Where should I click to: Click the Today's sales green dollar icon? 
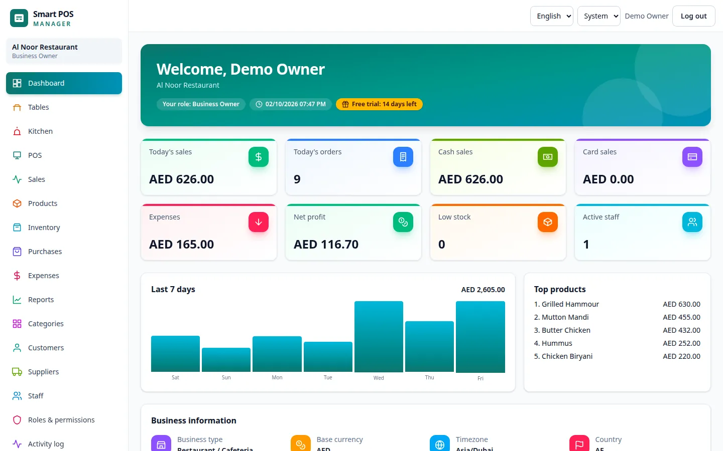click(259, 157)
